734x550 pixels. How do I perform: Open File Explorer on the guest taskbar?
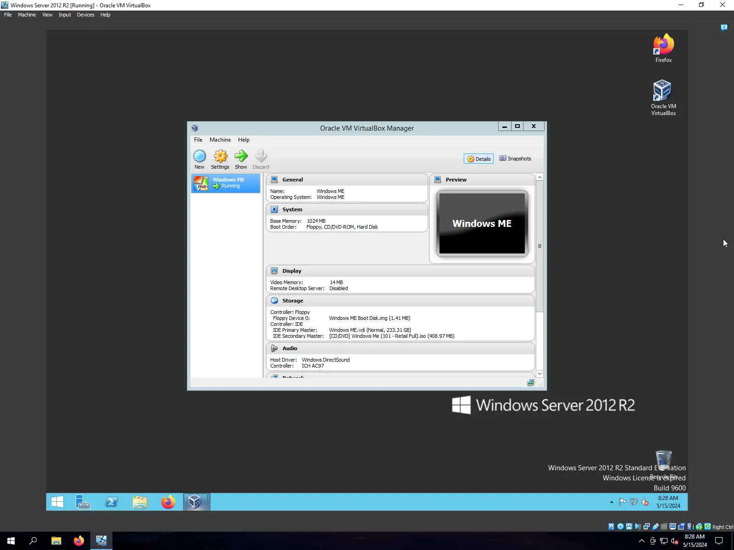[140, 502]
